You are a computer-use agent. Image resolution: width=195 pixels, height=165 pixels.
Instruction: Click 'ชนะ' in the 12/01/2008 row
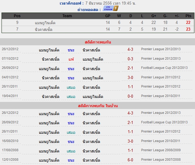pos(71,160)
